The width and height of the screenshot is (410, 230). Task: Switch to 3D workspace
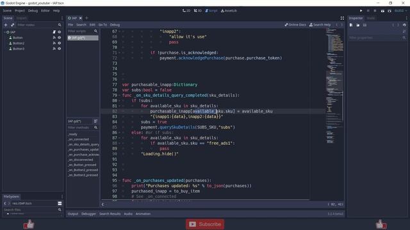[x=198, y=11]
